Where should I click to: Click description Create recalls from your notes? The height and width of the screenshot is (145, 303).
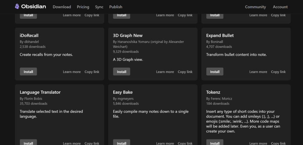pos(46,54)
